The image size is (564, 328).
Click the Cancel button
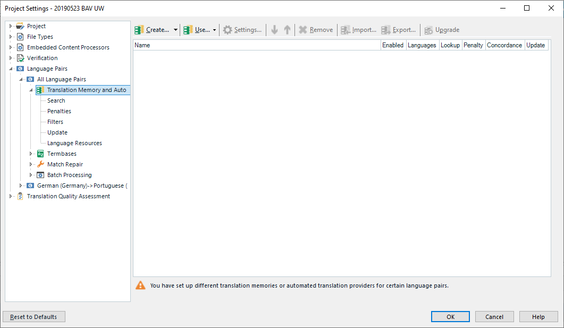[x=494, y=317]
